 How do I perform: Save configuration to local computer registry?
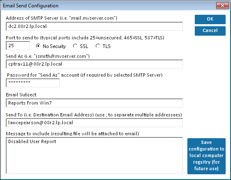206,156
